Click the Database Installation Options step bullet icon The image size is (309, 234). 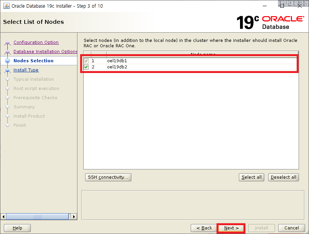[7, 52]
